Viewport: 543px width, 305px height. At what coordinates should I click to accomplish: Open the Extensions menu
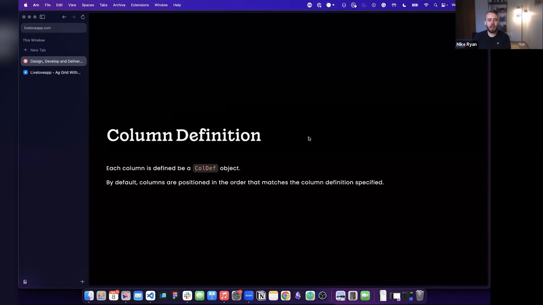tap(140, 5)
